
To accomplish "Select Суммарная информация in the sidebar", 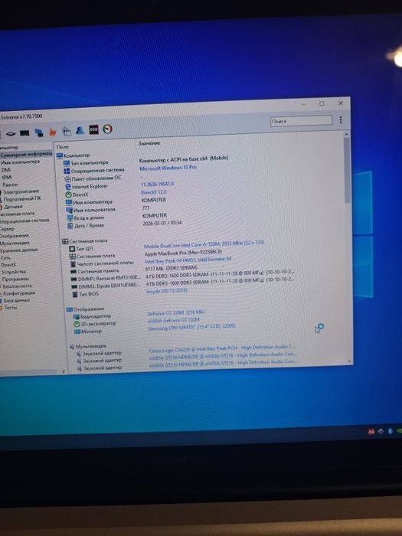I will 26,155.
